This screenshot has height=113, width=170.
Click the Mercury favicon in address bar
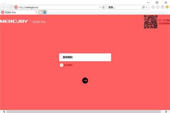pos(16,7)
